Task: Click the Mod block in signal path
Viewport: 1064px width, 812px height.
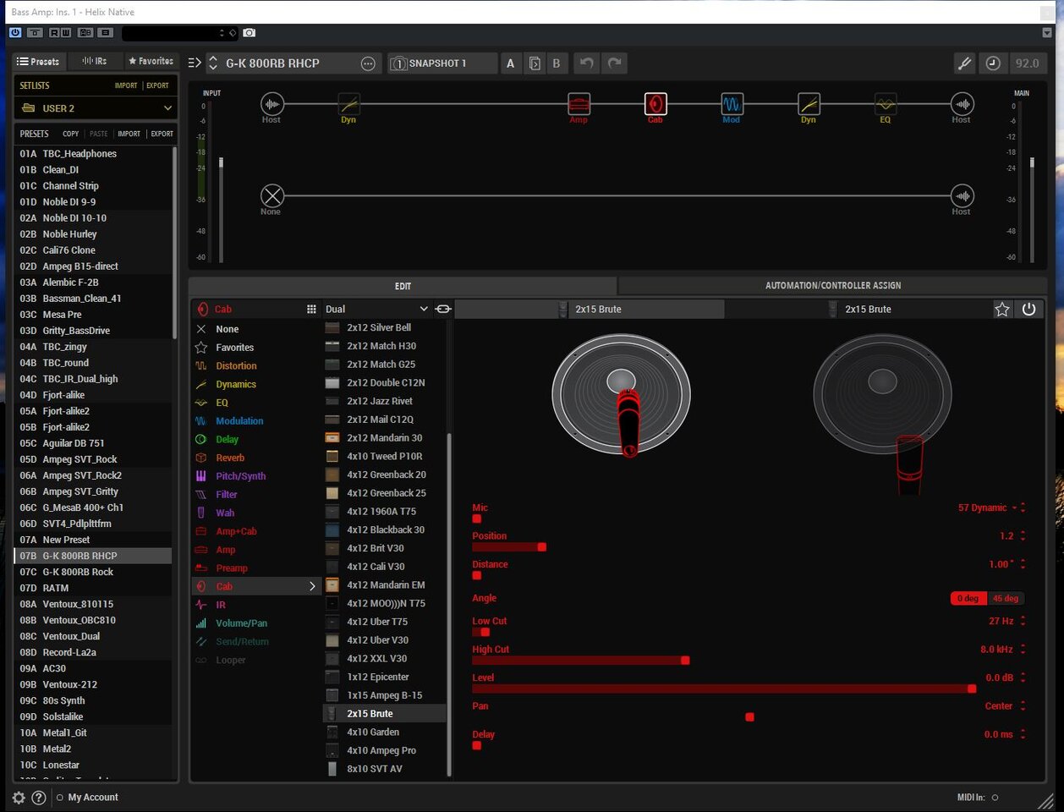Action: (x=732, y=104)
